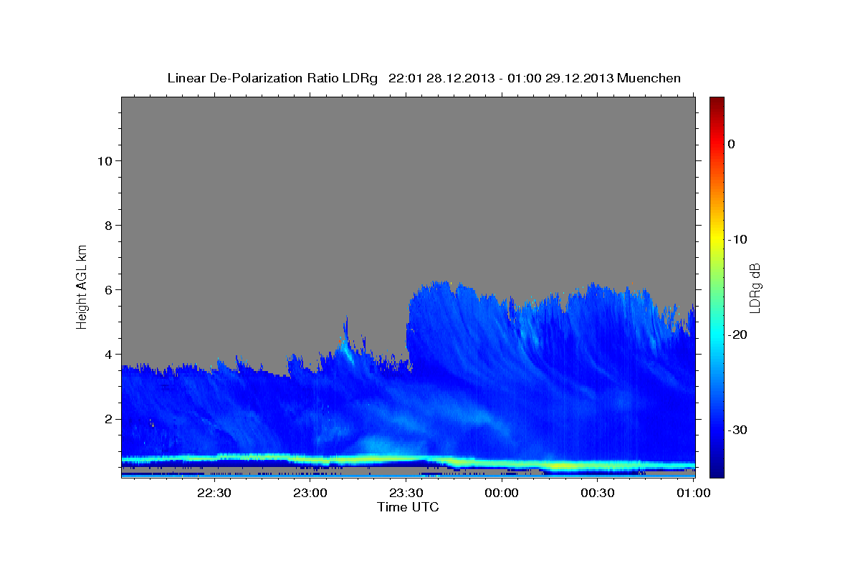Click the colorbar value -30
860x573 pixels.
point(737,430)
